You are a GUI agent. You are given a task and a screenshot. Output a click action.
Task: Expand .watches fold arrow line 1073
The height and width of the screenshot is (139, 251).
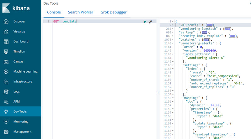click(173, 40)
